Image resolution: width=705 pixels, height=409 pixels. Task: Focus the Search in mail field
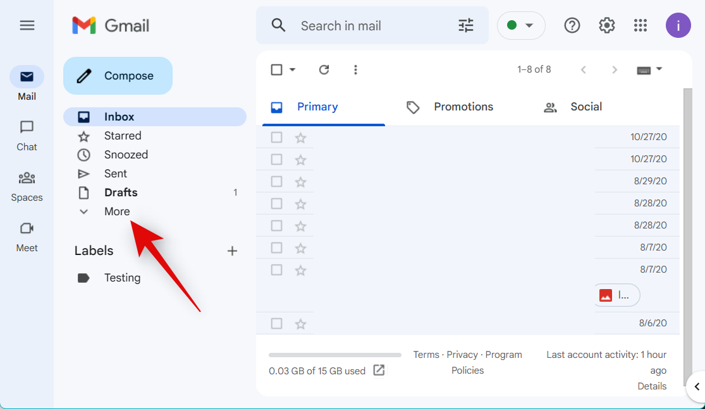tap(372, 26)
